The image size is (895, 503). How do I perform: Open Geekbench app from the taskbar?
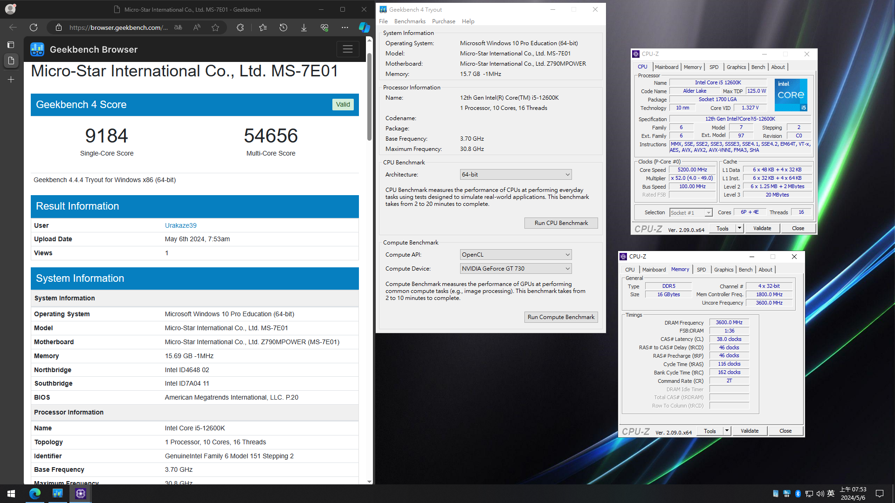click(58, 493)
